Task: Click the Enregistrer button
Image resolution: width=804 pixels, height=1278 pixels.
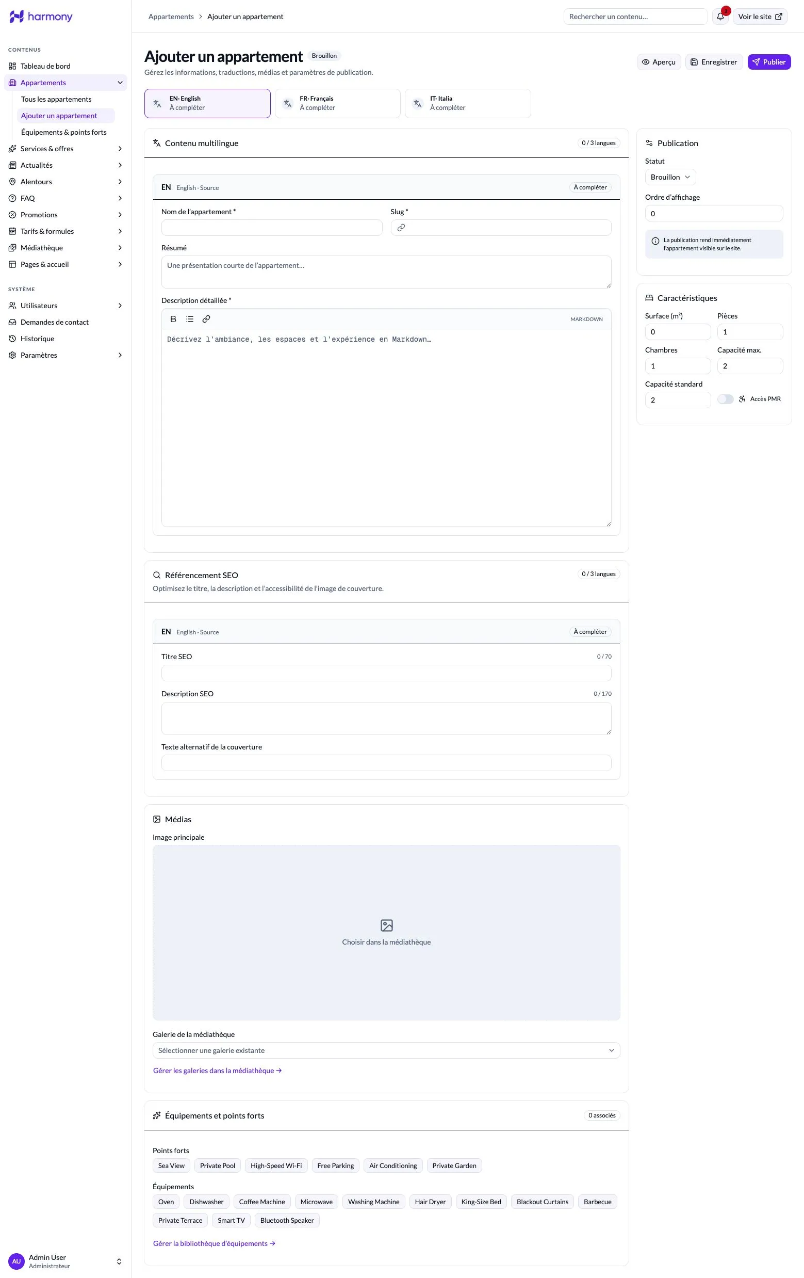Action: [714, 62]
